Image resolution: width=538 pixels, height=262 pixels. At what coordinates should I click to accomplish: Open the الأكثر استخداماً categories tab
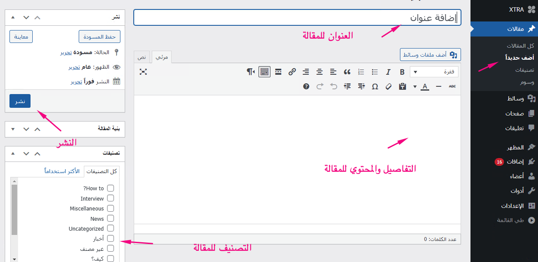[62, 171]
